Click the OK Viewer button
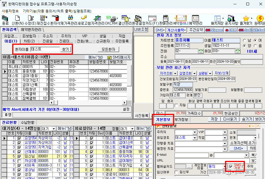 coord(214,30)
